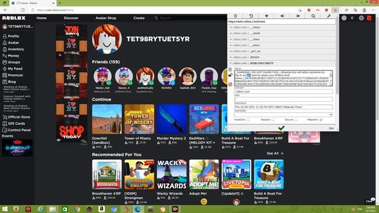This screenshot has height=213, width=379.
Task: Open the Create tab in navbar
Action: point(139,18)
